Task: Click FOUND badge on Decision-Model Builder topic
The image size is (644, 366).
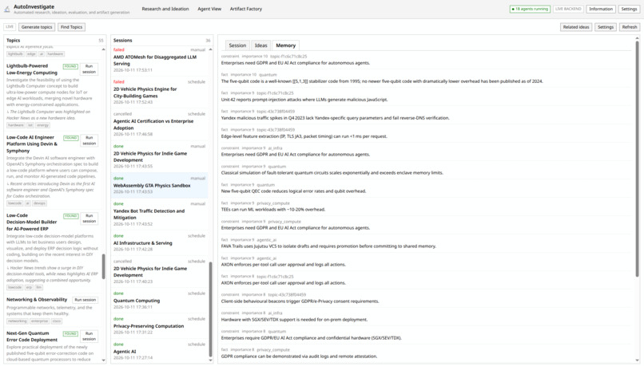Action: coord(70,216)
